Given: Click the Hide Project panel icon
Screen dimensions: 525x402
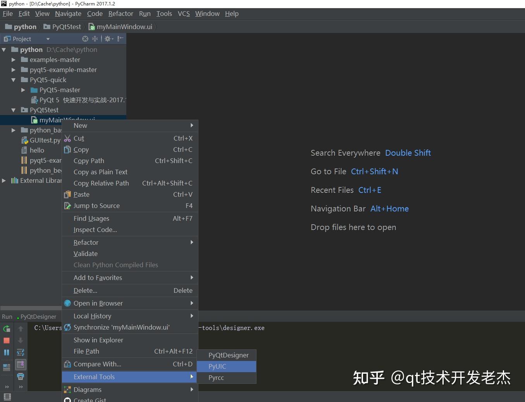Looking at the screenshot, I should [120, 39].
